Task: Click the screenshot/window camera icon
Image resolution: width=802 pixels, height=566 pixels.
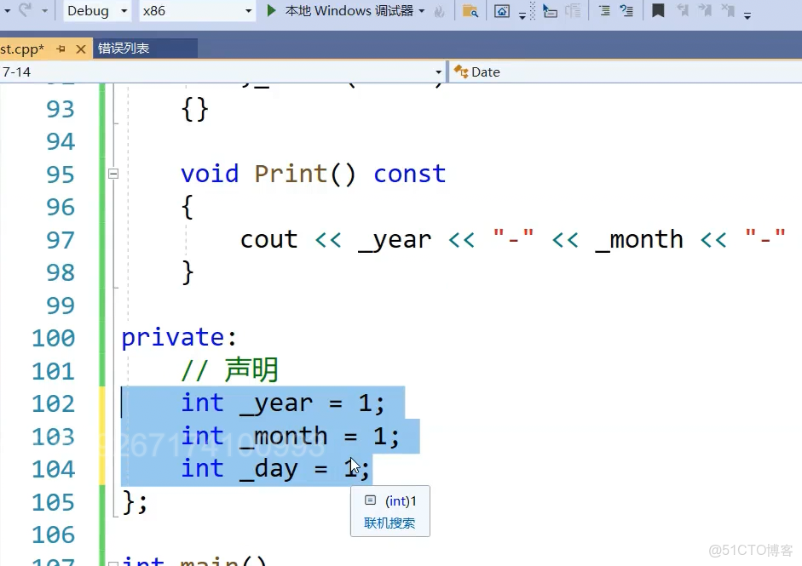Action: [x=502, y=11]
